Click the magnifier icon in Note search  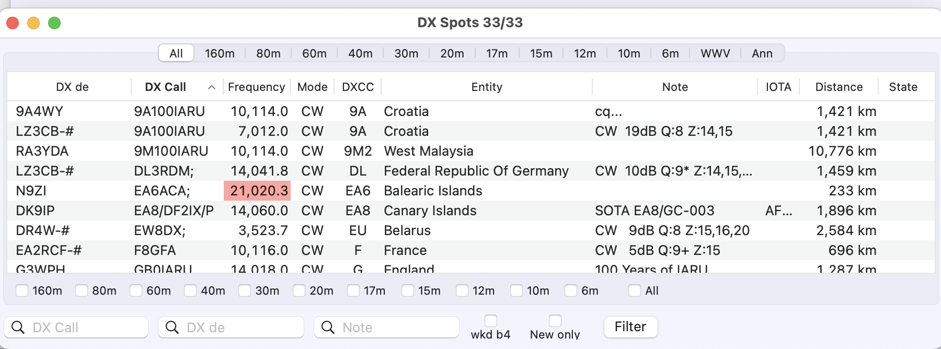tap(328, 328)
